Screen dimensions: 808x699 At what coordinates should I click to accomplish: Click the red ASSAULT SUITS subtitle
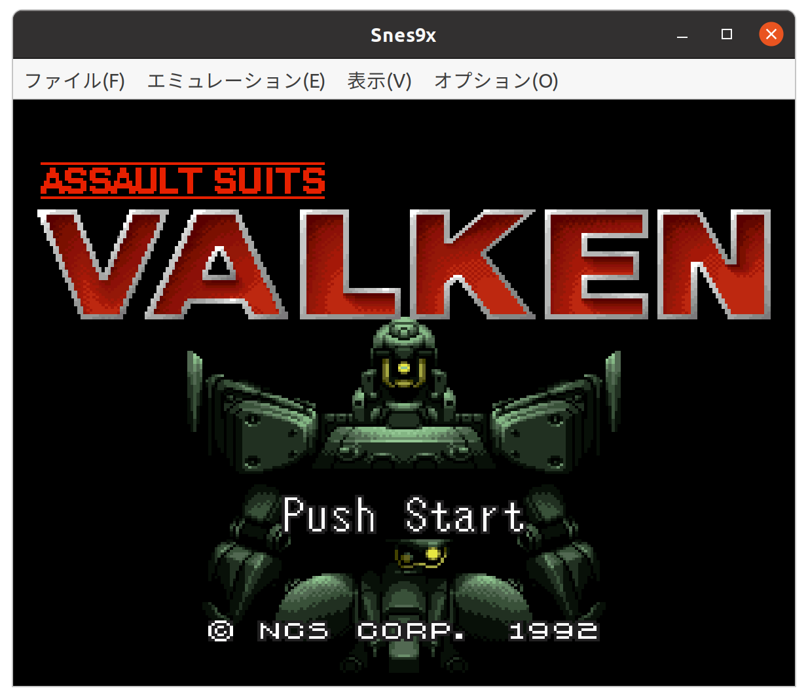pyautogui.click(x=183, y=181)
